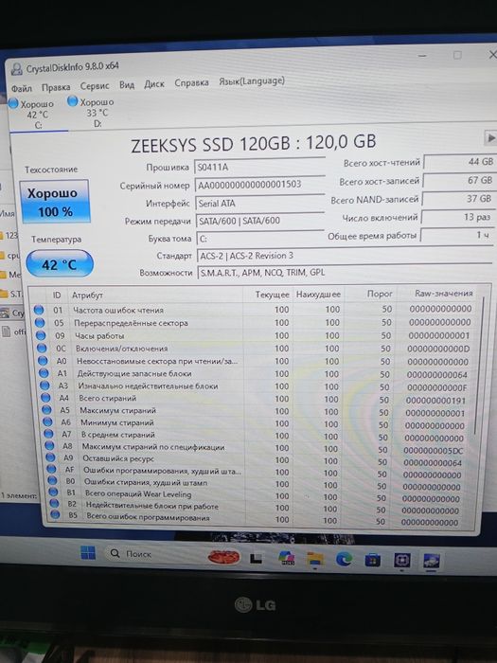Select the Действующие запасные блоки row
497x663 pixels.
pyautogui.click(x=256, y=374)
